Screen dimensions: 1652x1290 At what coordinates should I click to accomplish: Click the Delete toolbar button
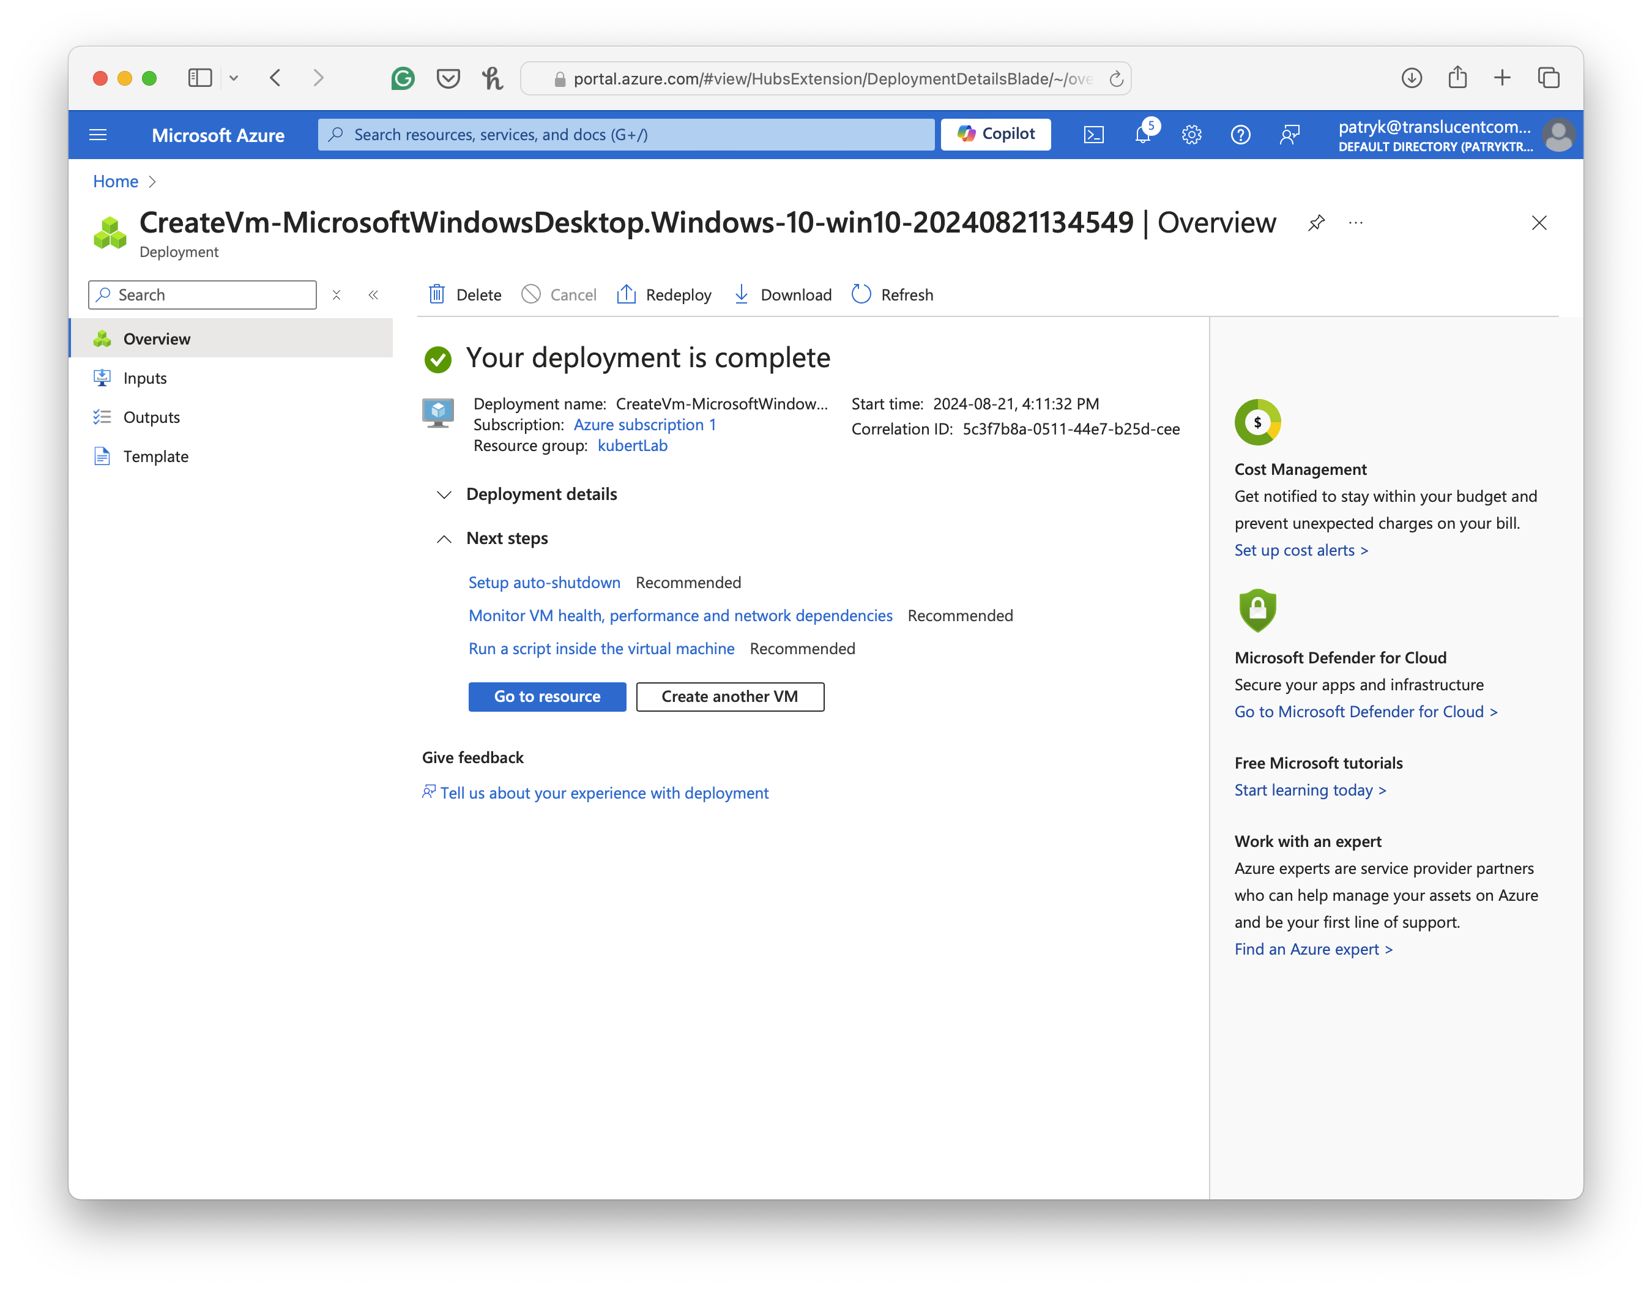point(465,294)
